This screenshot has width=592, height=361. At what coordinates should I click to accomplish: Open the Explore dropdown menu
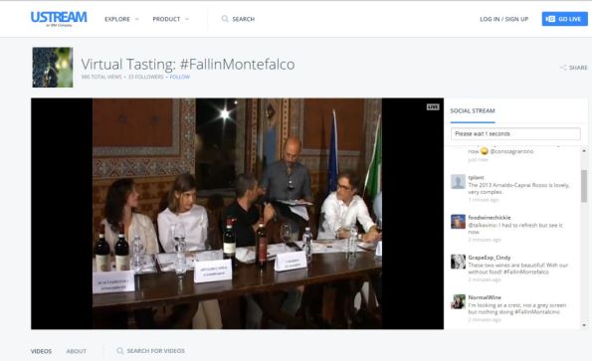coord(121,19)
